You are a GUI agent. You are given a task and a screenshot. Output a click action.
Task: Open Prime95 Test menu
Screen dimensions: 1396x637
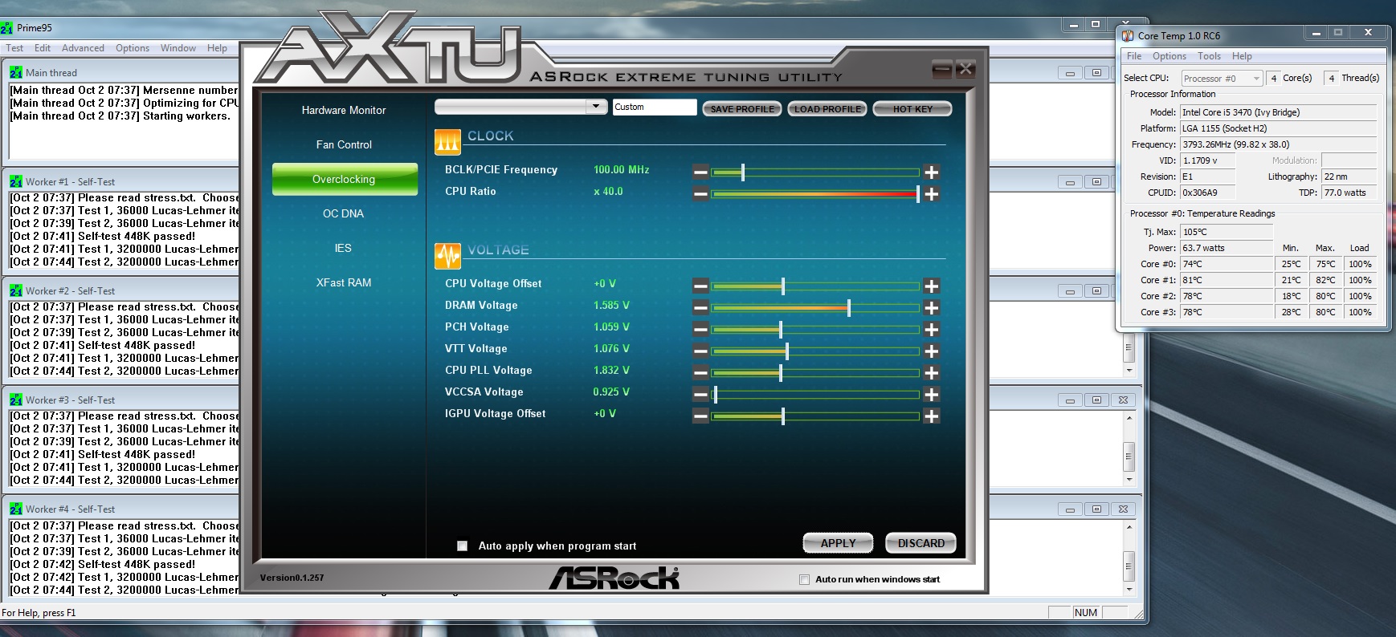click(14, 48)
